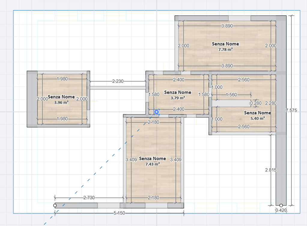The image size is (307, 226).
Task: Click the 2.230 dimension label
Action: coord(118,81)
